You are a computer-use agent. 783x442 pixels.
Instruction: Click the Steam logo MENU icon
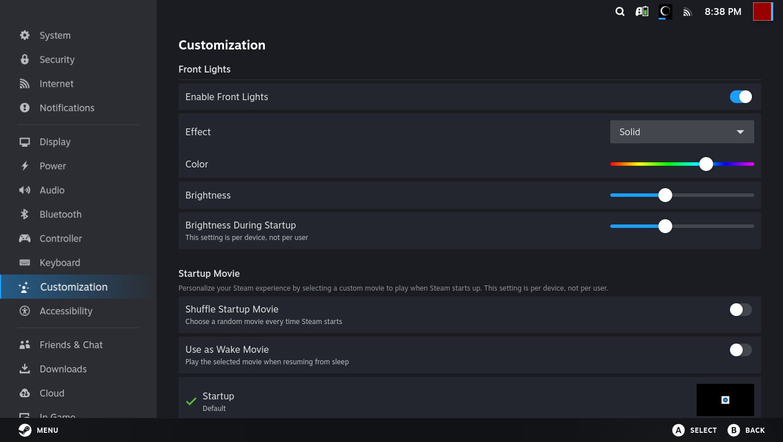(25, 430)
